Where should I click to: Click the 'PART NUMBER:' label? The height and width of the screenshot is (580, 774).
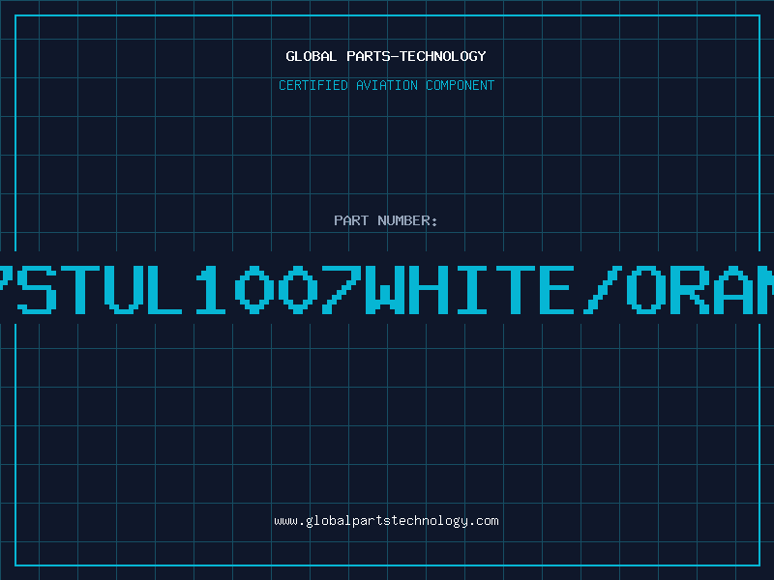click(x=386, y=220)
